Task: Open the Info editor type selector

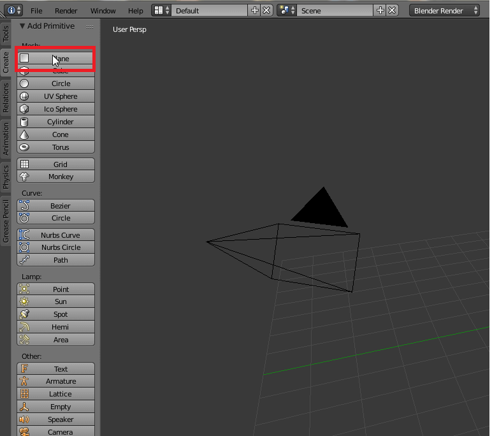Action: point(13,10)
